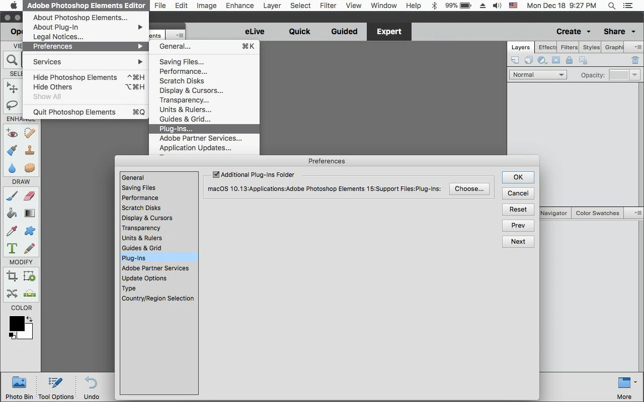The width and height of the screenshot is (644, 402).
Task: Select the Lasso tool
Action: click(12, 105)
